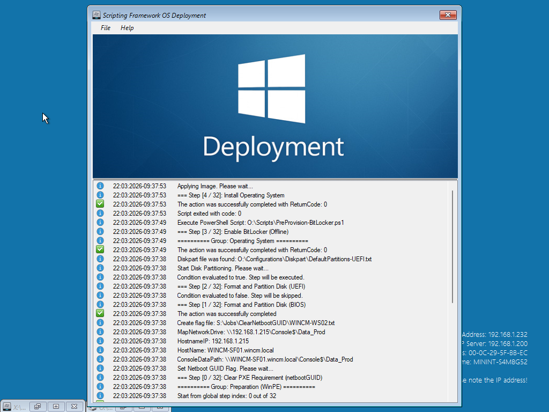Image resolution: width=549 pixels, height=412 pixels.
Task: Click info icon beside 'Enable BitLocker (Offline)' step
Action: tap(100, 232)
